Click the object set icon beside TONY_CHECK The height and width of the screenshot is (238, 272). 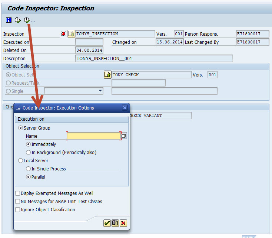coord(107,75)
